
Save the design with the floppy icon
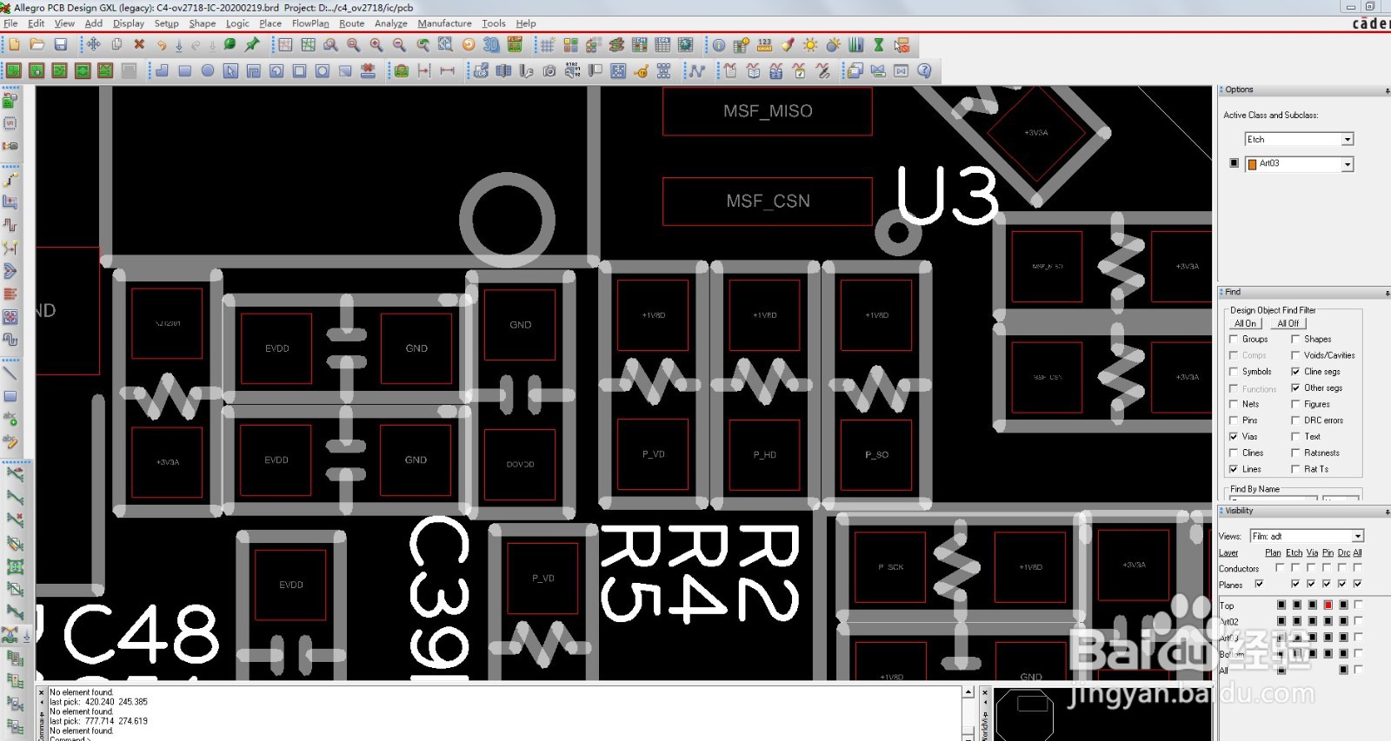click(x=61, y=44)
